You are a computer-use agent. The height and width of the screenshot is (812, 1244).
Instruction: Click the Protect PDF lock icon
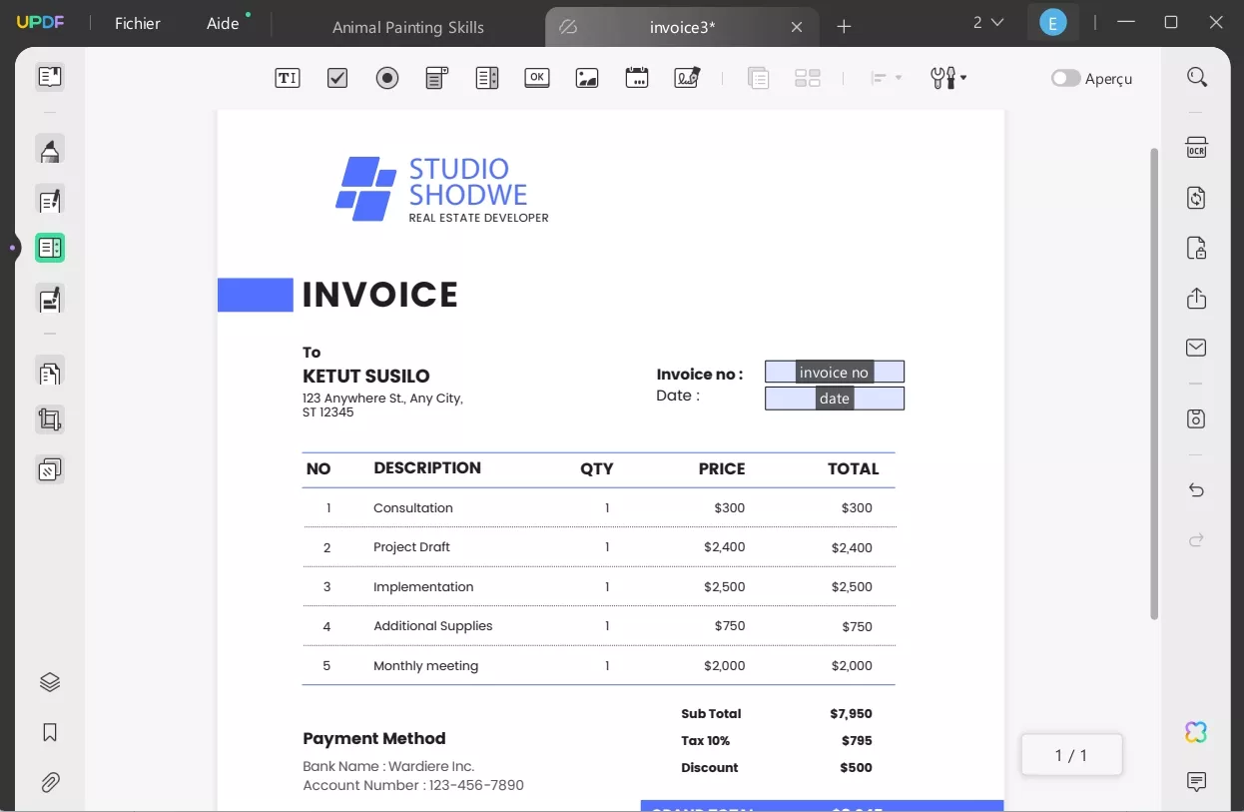click(1196, 248)
